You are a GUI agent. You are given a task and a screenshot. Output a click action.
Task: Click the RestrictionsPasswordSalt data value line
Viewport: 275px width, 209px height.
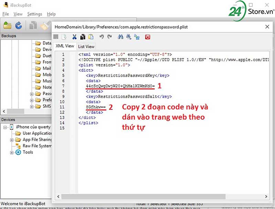[96, 107]
